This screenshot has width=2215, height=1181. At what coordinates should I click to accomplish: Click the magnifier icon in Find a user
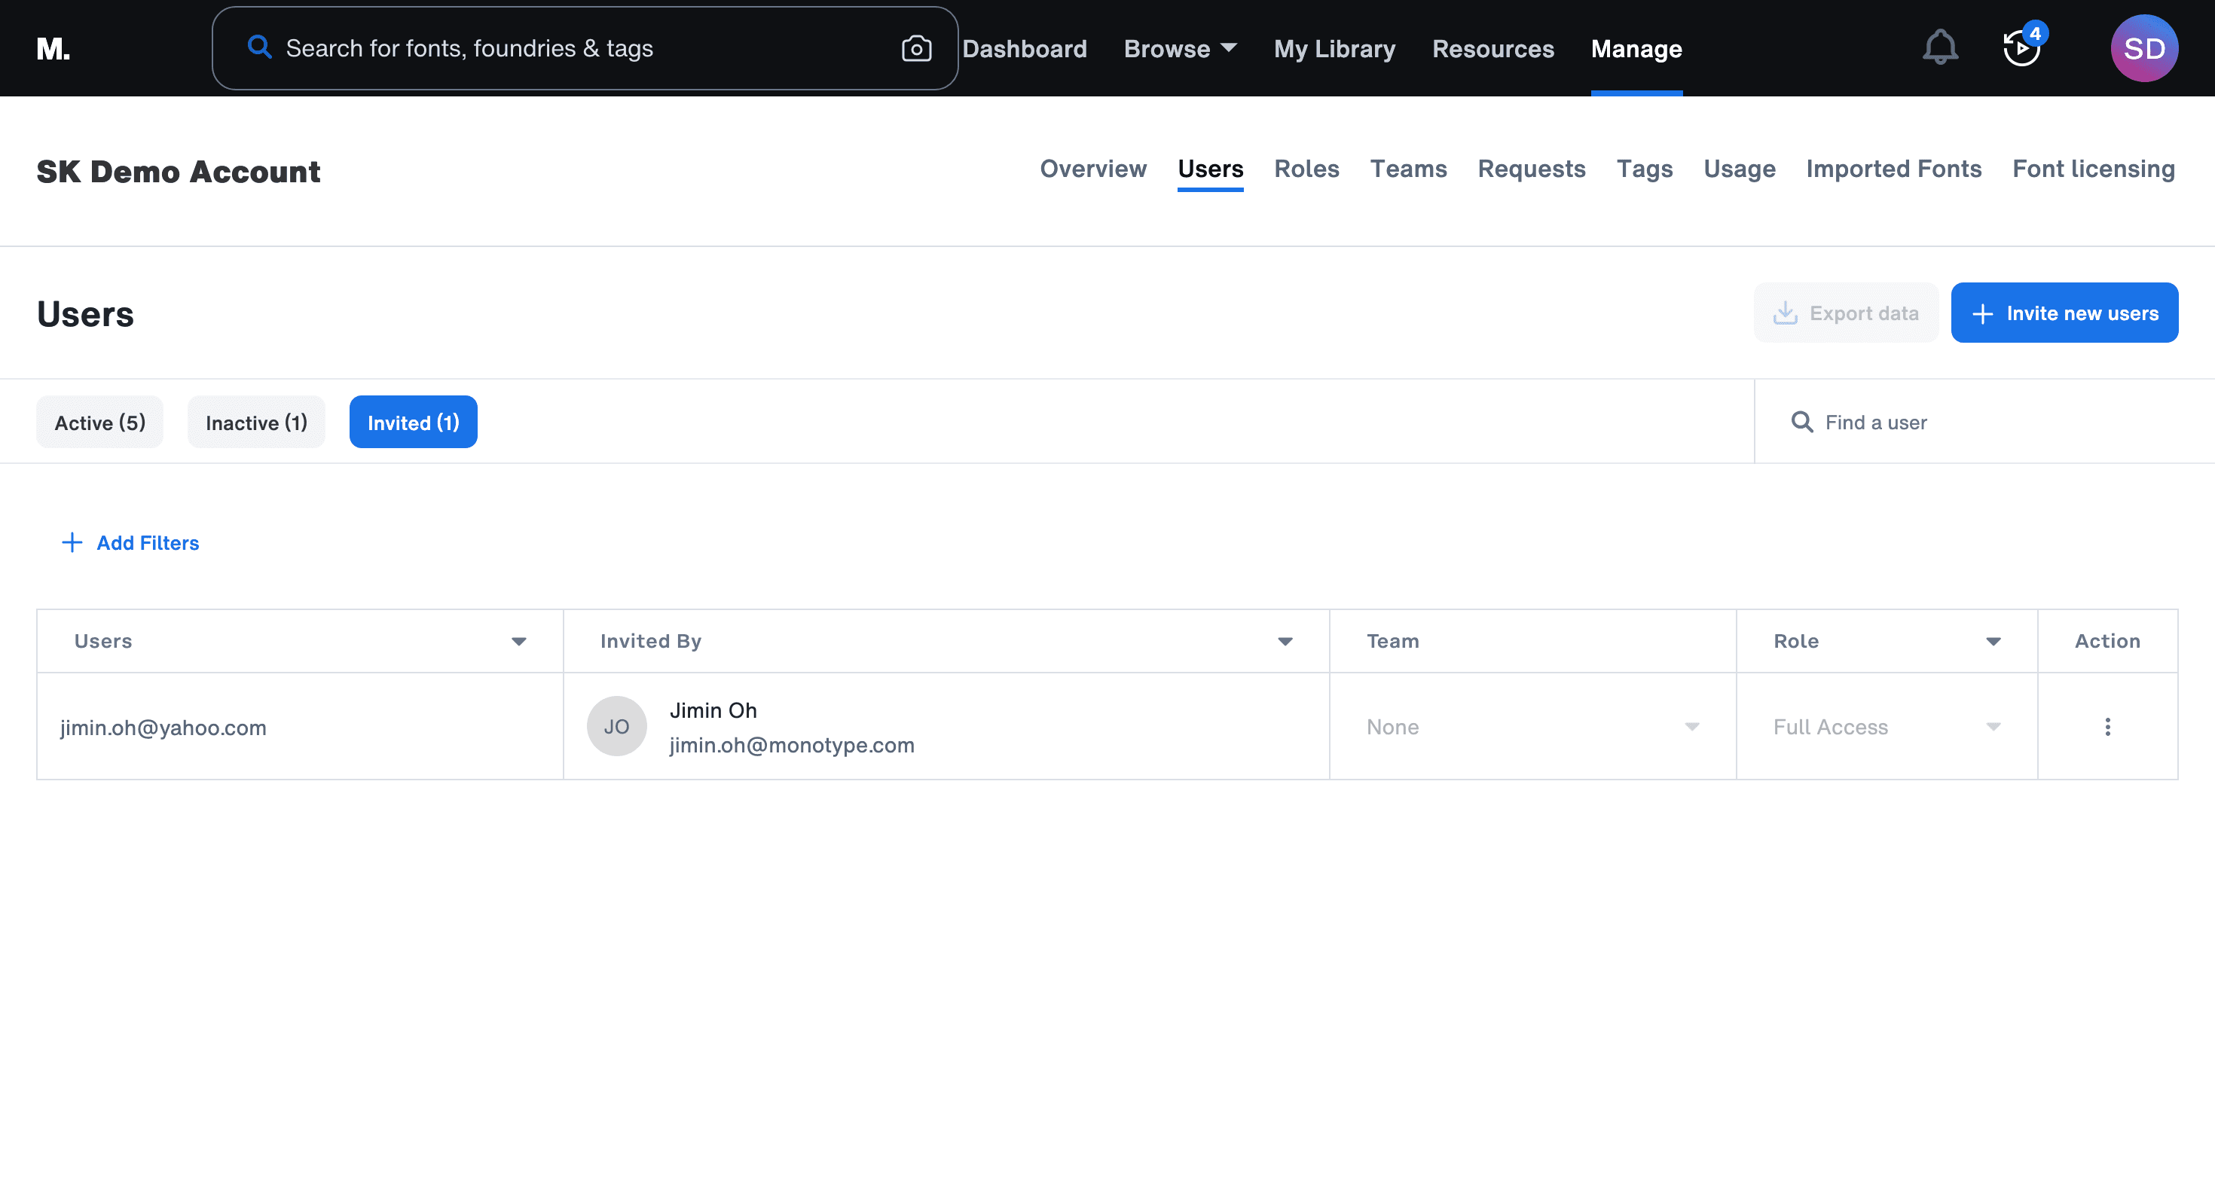pyautogui.click(x=1801, y=422)
